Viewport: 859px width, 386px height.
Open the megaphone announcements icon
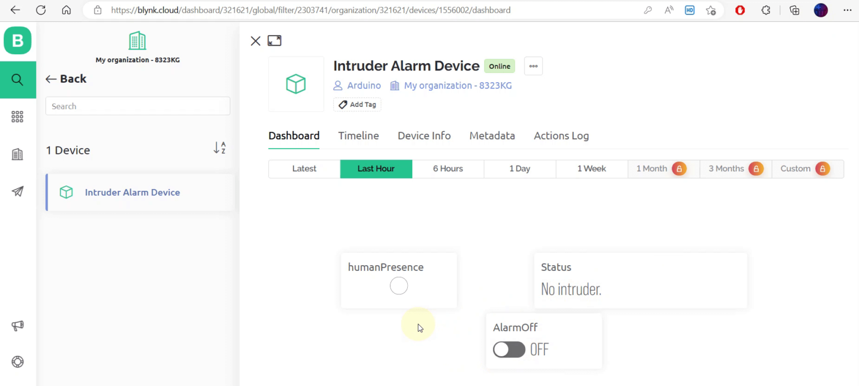click(17, 326)
